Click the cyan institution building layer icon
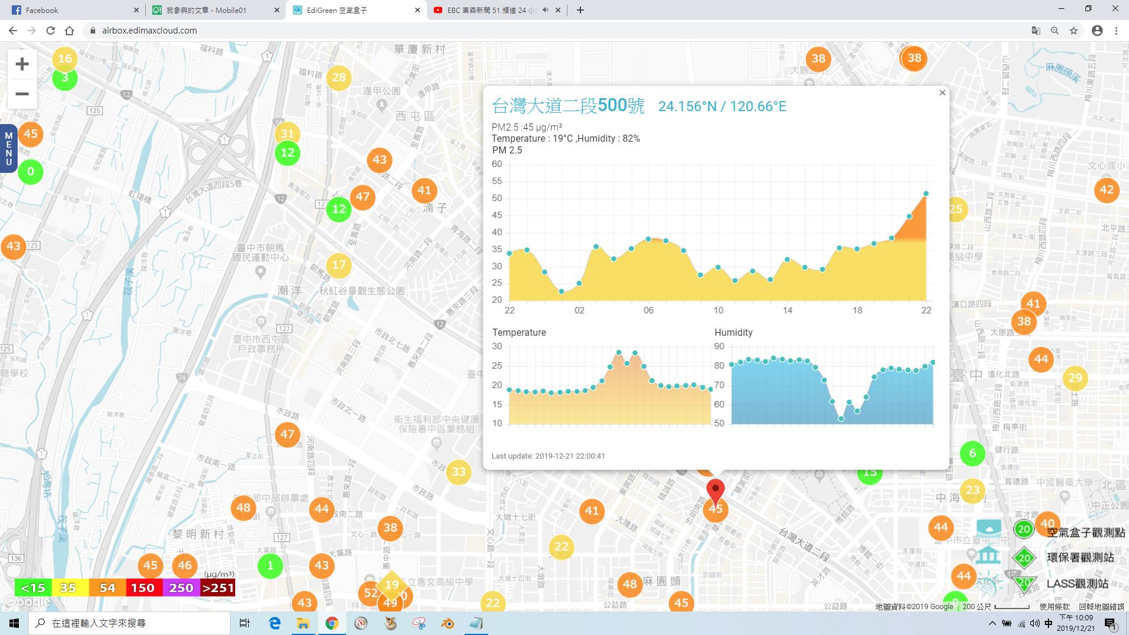 [988, 554]
